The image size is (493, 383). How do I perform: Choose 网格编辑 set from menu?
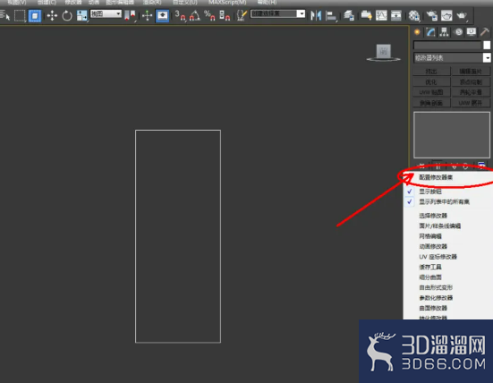(430, 236)
